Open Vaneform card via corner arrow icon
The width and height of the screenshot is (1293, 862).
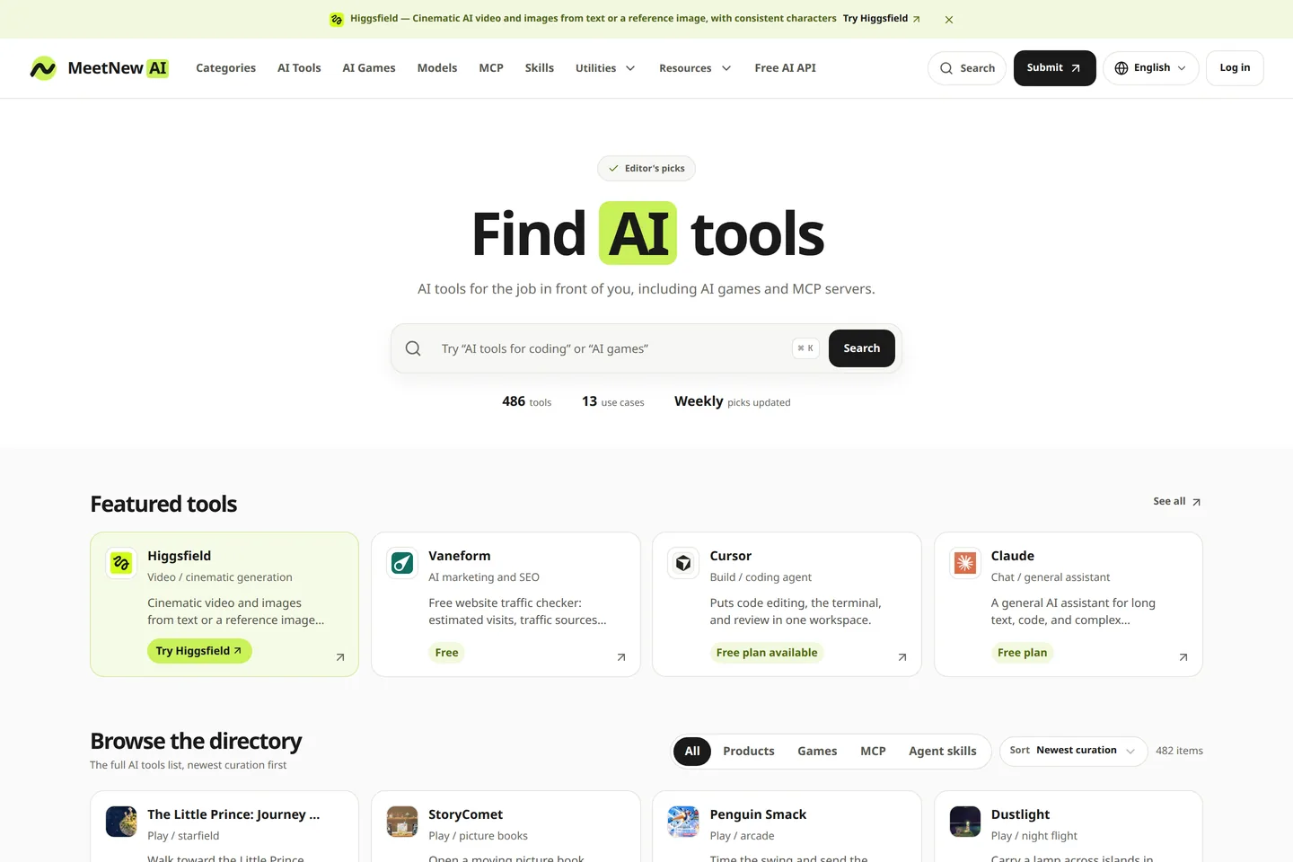[621, 657]
